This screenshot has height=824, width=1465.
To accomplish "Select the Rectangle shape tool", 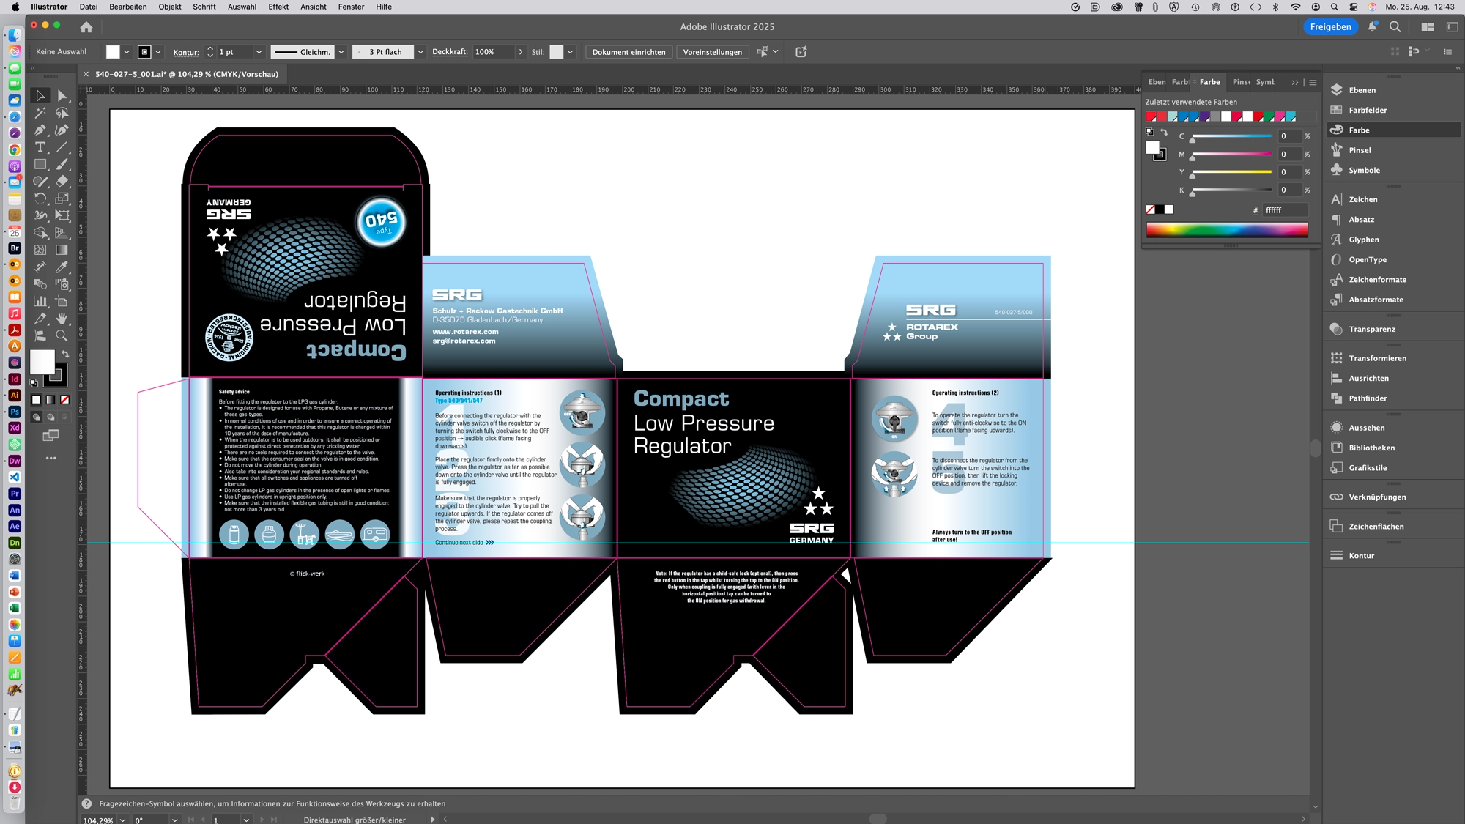I will pyautogui.click(x=40, y=165).
